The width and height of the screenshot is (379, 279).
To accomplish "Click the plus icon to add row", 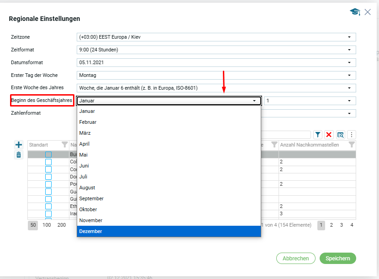I will coord(19,145).
